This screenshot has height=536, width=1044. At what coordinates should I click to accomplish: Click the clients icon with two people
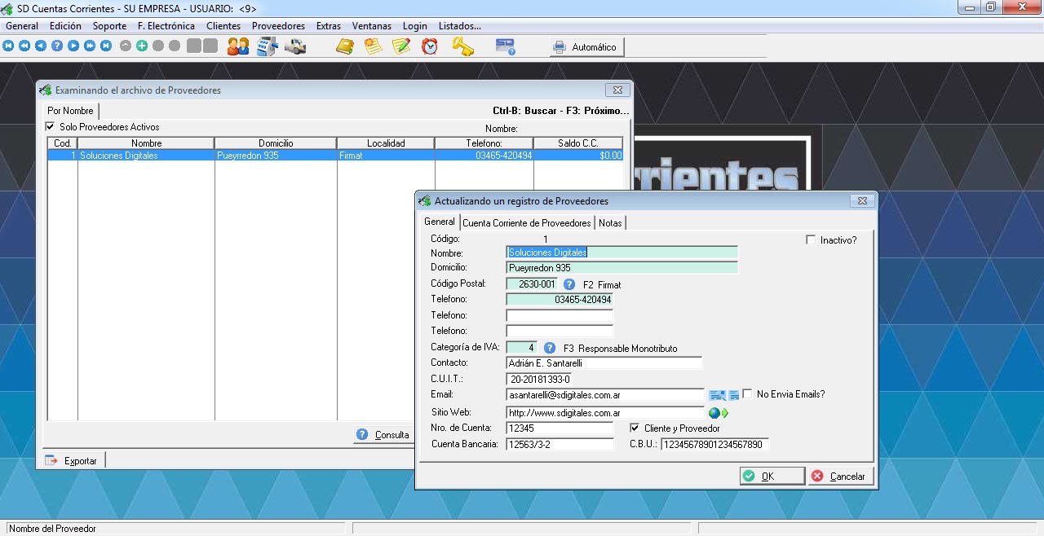pyautogui.click(x=237, y=46)
